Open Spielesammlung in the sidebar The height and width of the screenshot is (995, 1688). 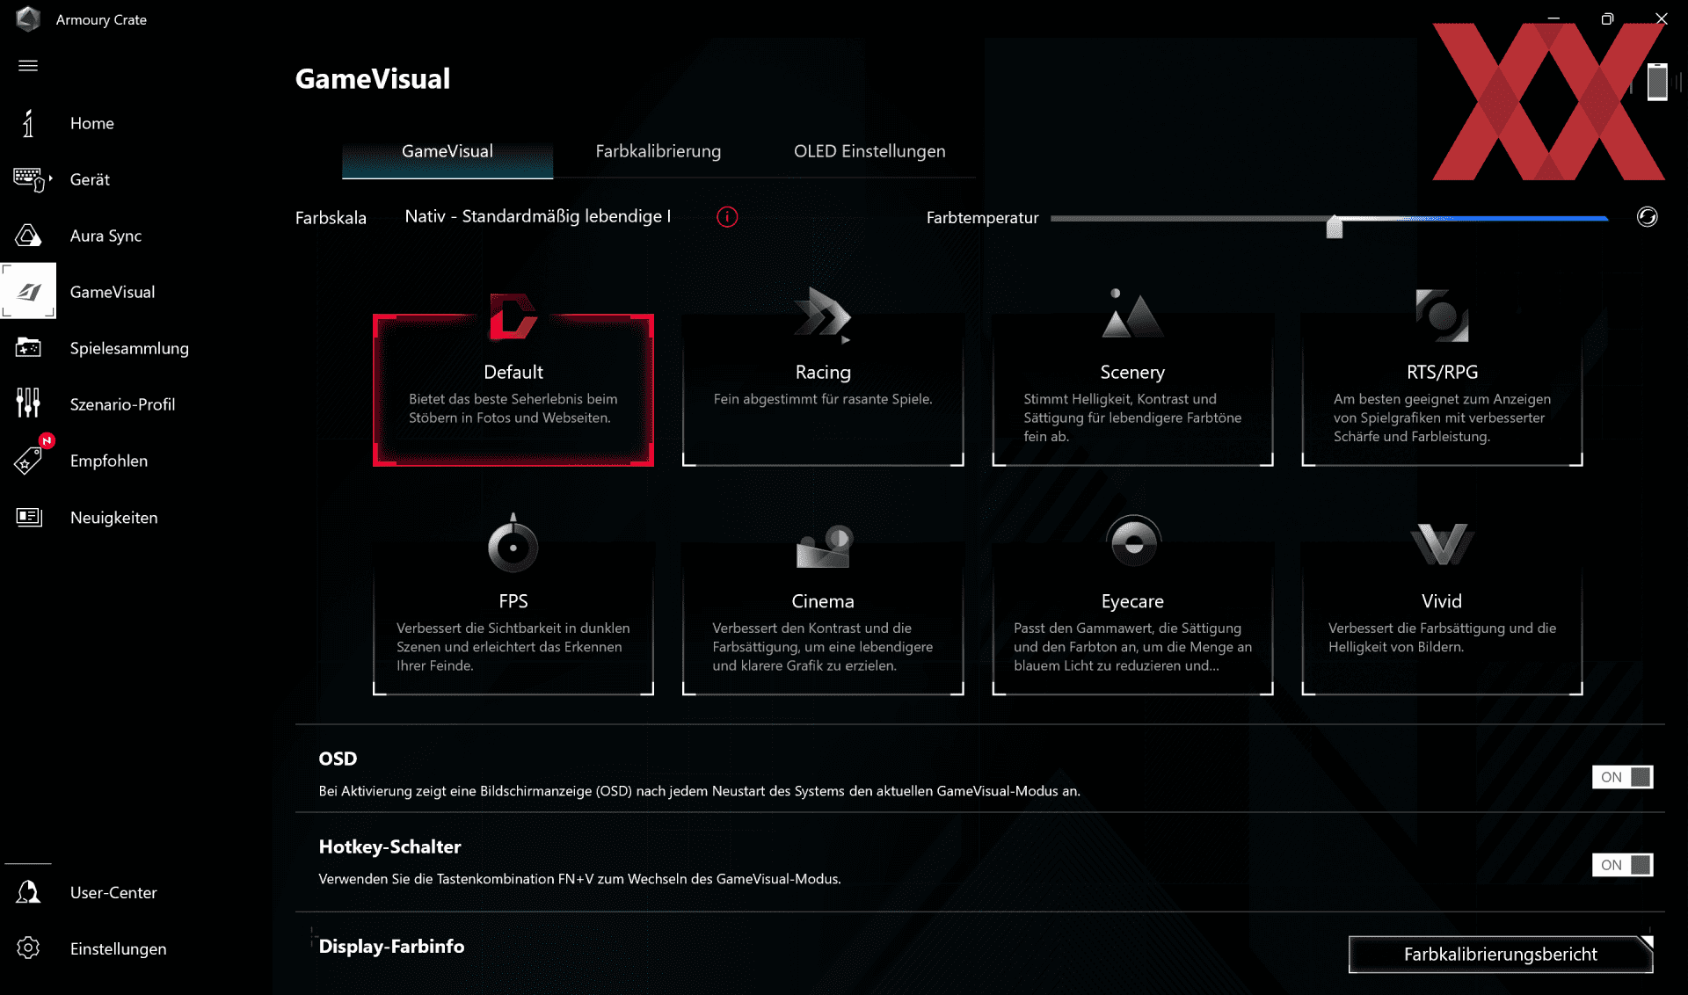coord(129,348)
